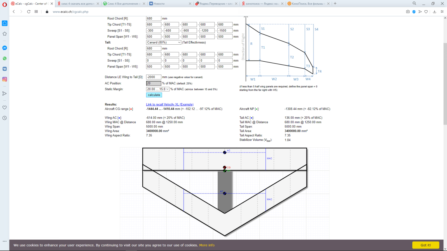Open Instagram from the sidebar

pyautogui.click(x=4, y=79)
